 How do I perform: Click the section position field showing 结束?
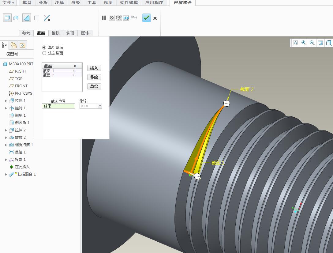58,106
